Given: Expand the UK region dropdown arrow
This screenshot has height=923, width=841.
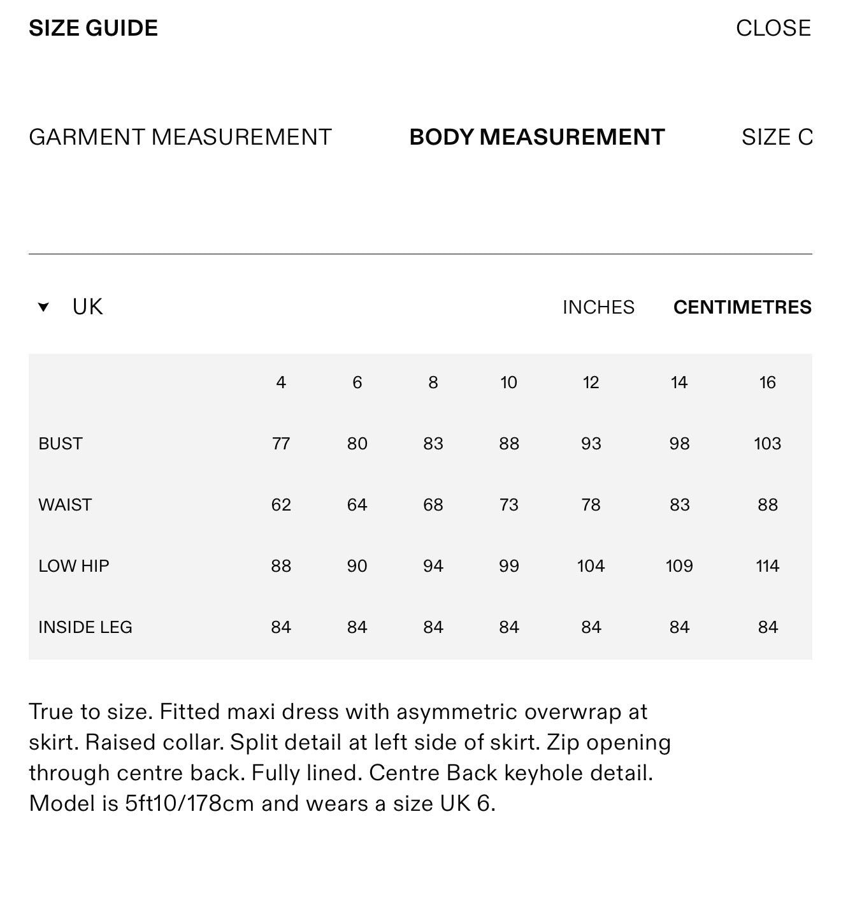Looking at the screenshot, I should pos(43,307).
